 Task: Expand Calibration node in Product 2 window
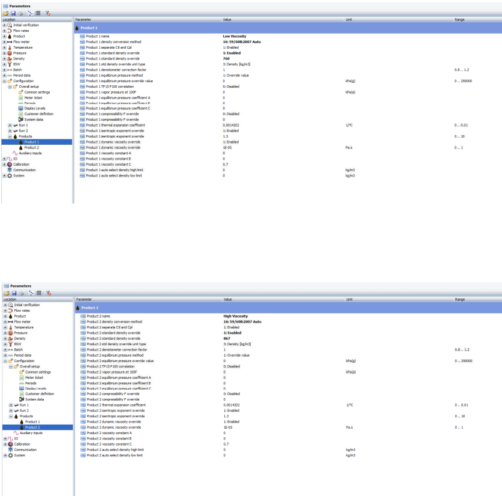click(x=5, y=444)
